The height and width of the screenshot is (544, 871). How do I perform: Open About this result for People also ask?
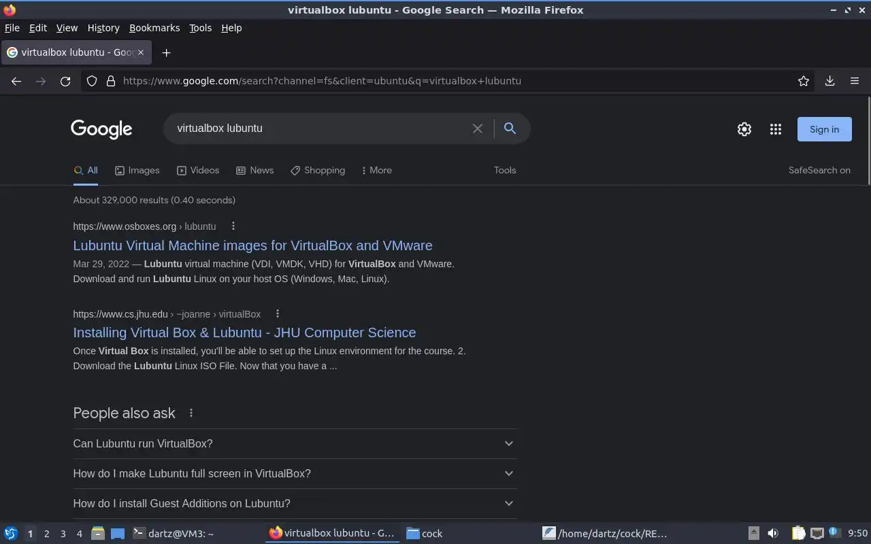[191, 413]
